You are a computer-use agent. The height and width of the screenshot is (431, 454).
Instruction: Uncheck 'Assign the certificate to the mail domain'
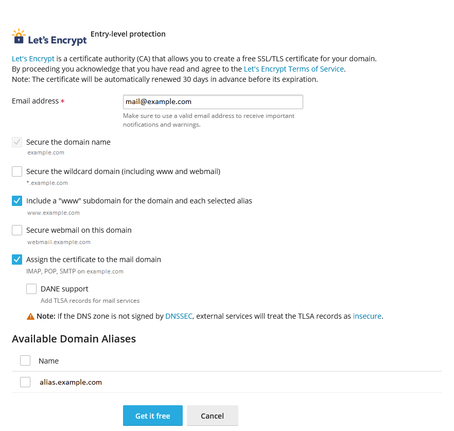tap(16, 259)
